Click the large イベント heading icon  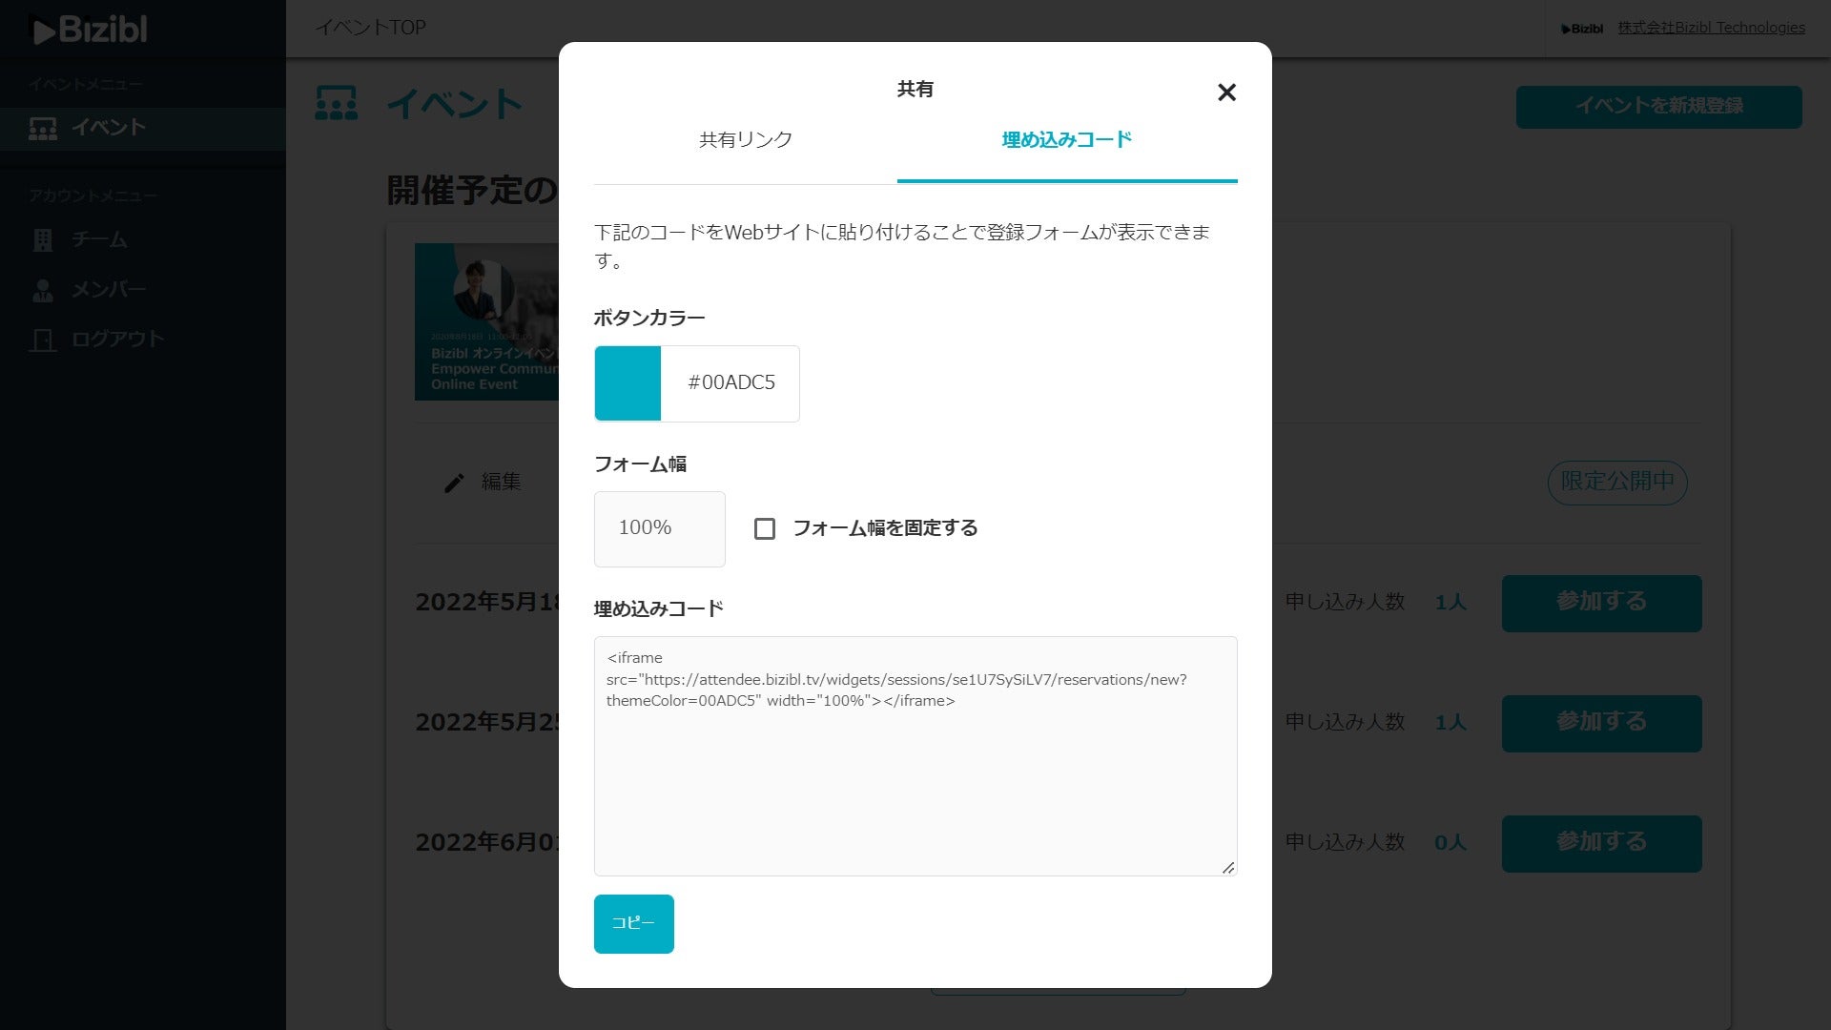click(x=337, y=103)
